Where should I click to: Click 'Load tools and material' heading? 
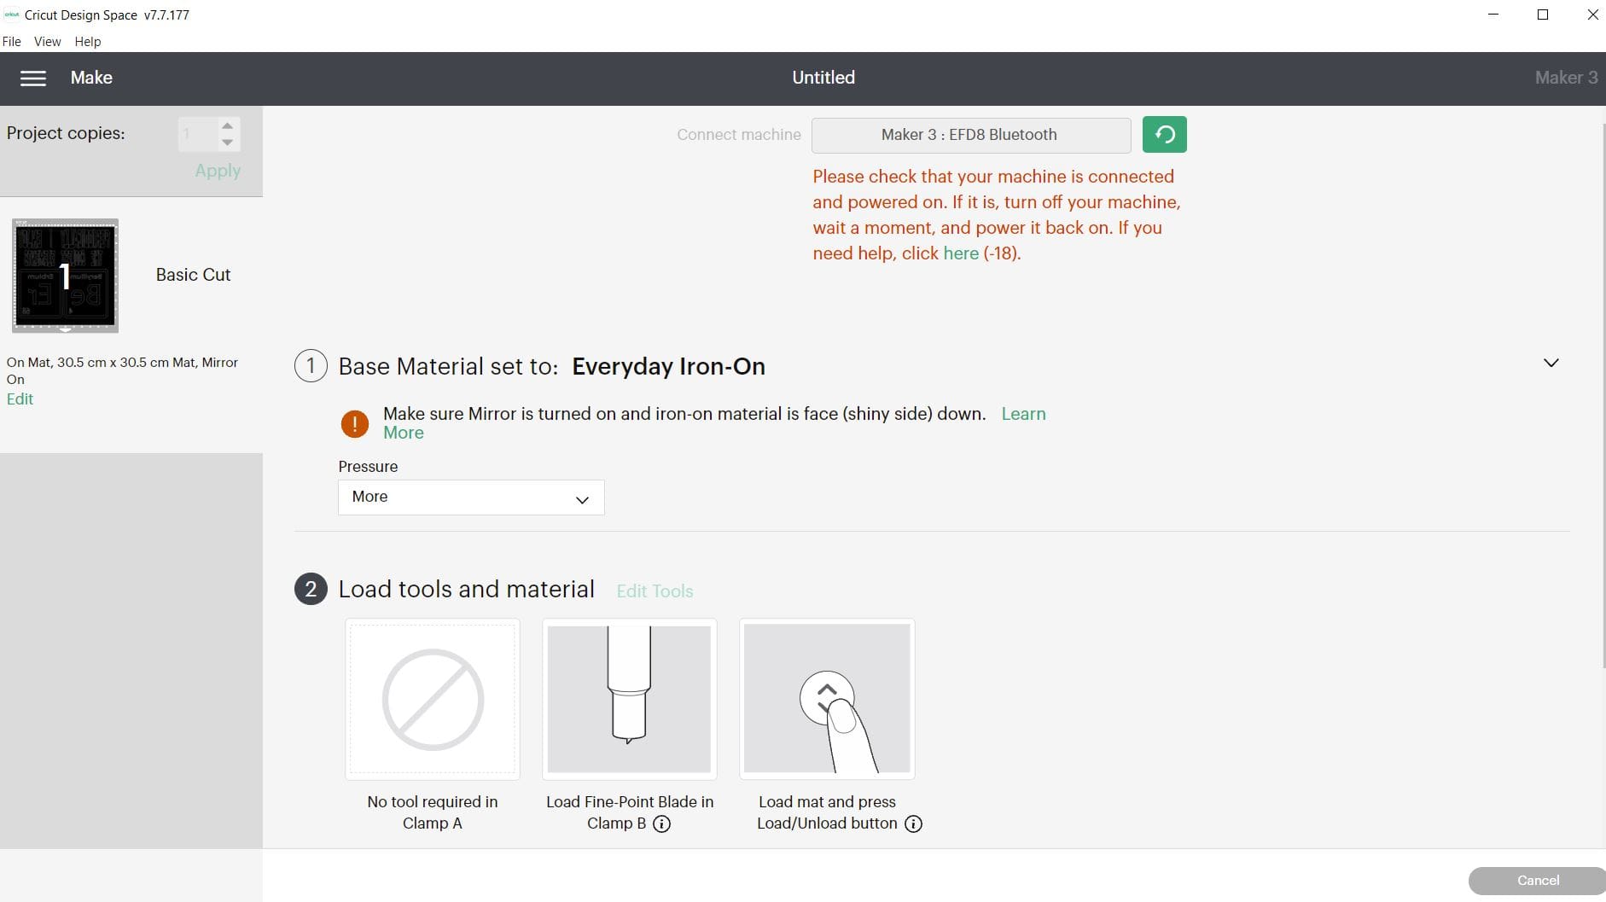(466, 590)
